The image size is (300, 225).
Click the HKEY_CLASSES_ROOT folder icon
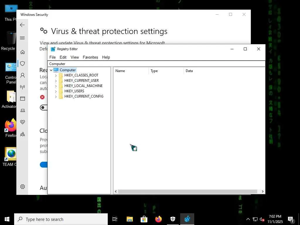(x=61, y=75)
